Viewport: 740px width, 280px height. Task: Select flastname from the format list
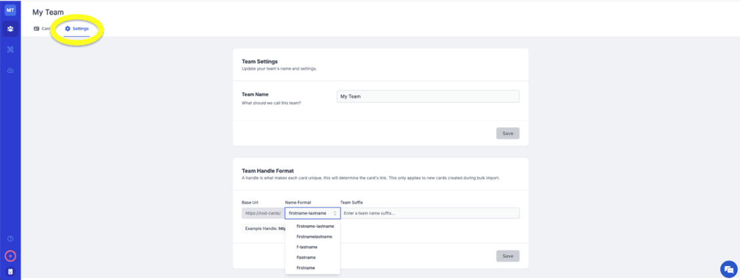tap(306, 257)
